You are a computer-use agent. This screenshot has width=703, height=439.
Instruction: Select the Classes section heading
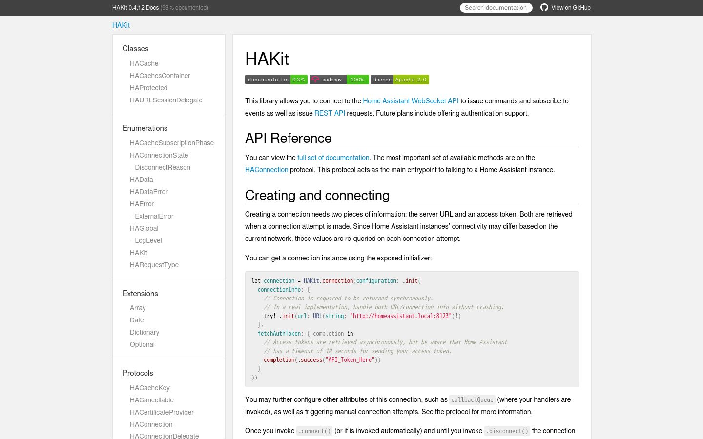136,49
